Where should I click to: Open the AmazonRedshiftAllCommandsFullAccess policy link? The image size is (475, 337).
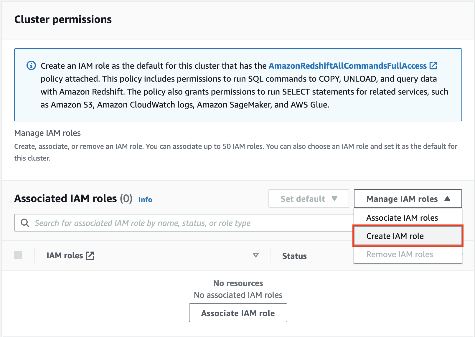coord(347,66)
